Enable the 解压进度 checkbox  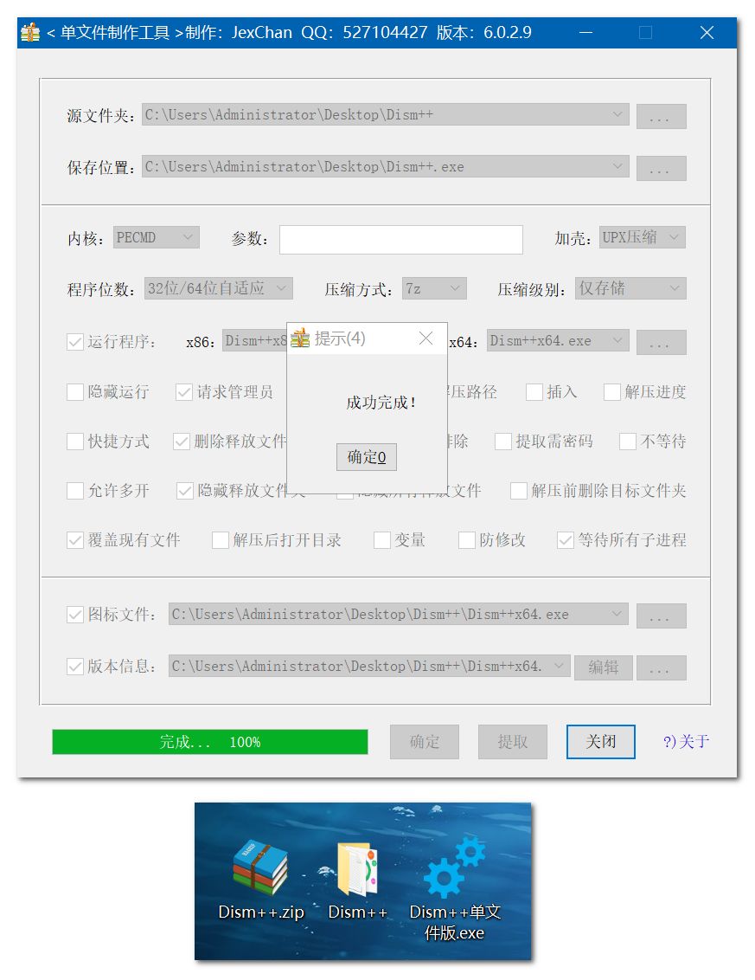coord(612,392)
